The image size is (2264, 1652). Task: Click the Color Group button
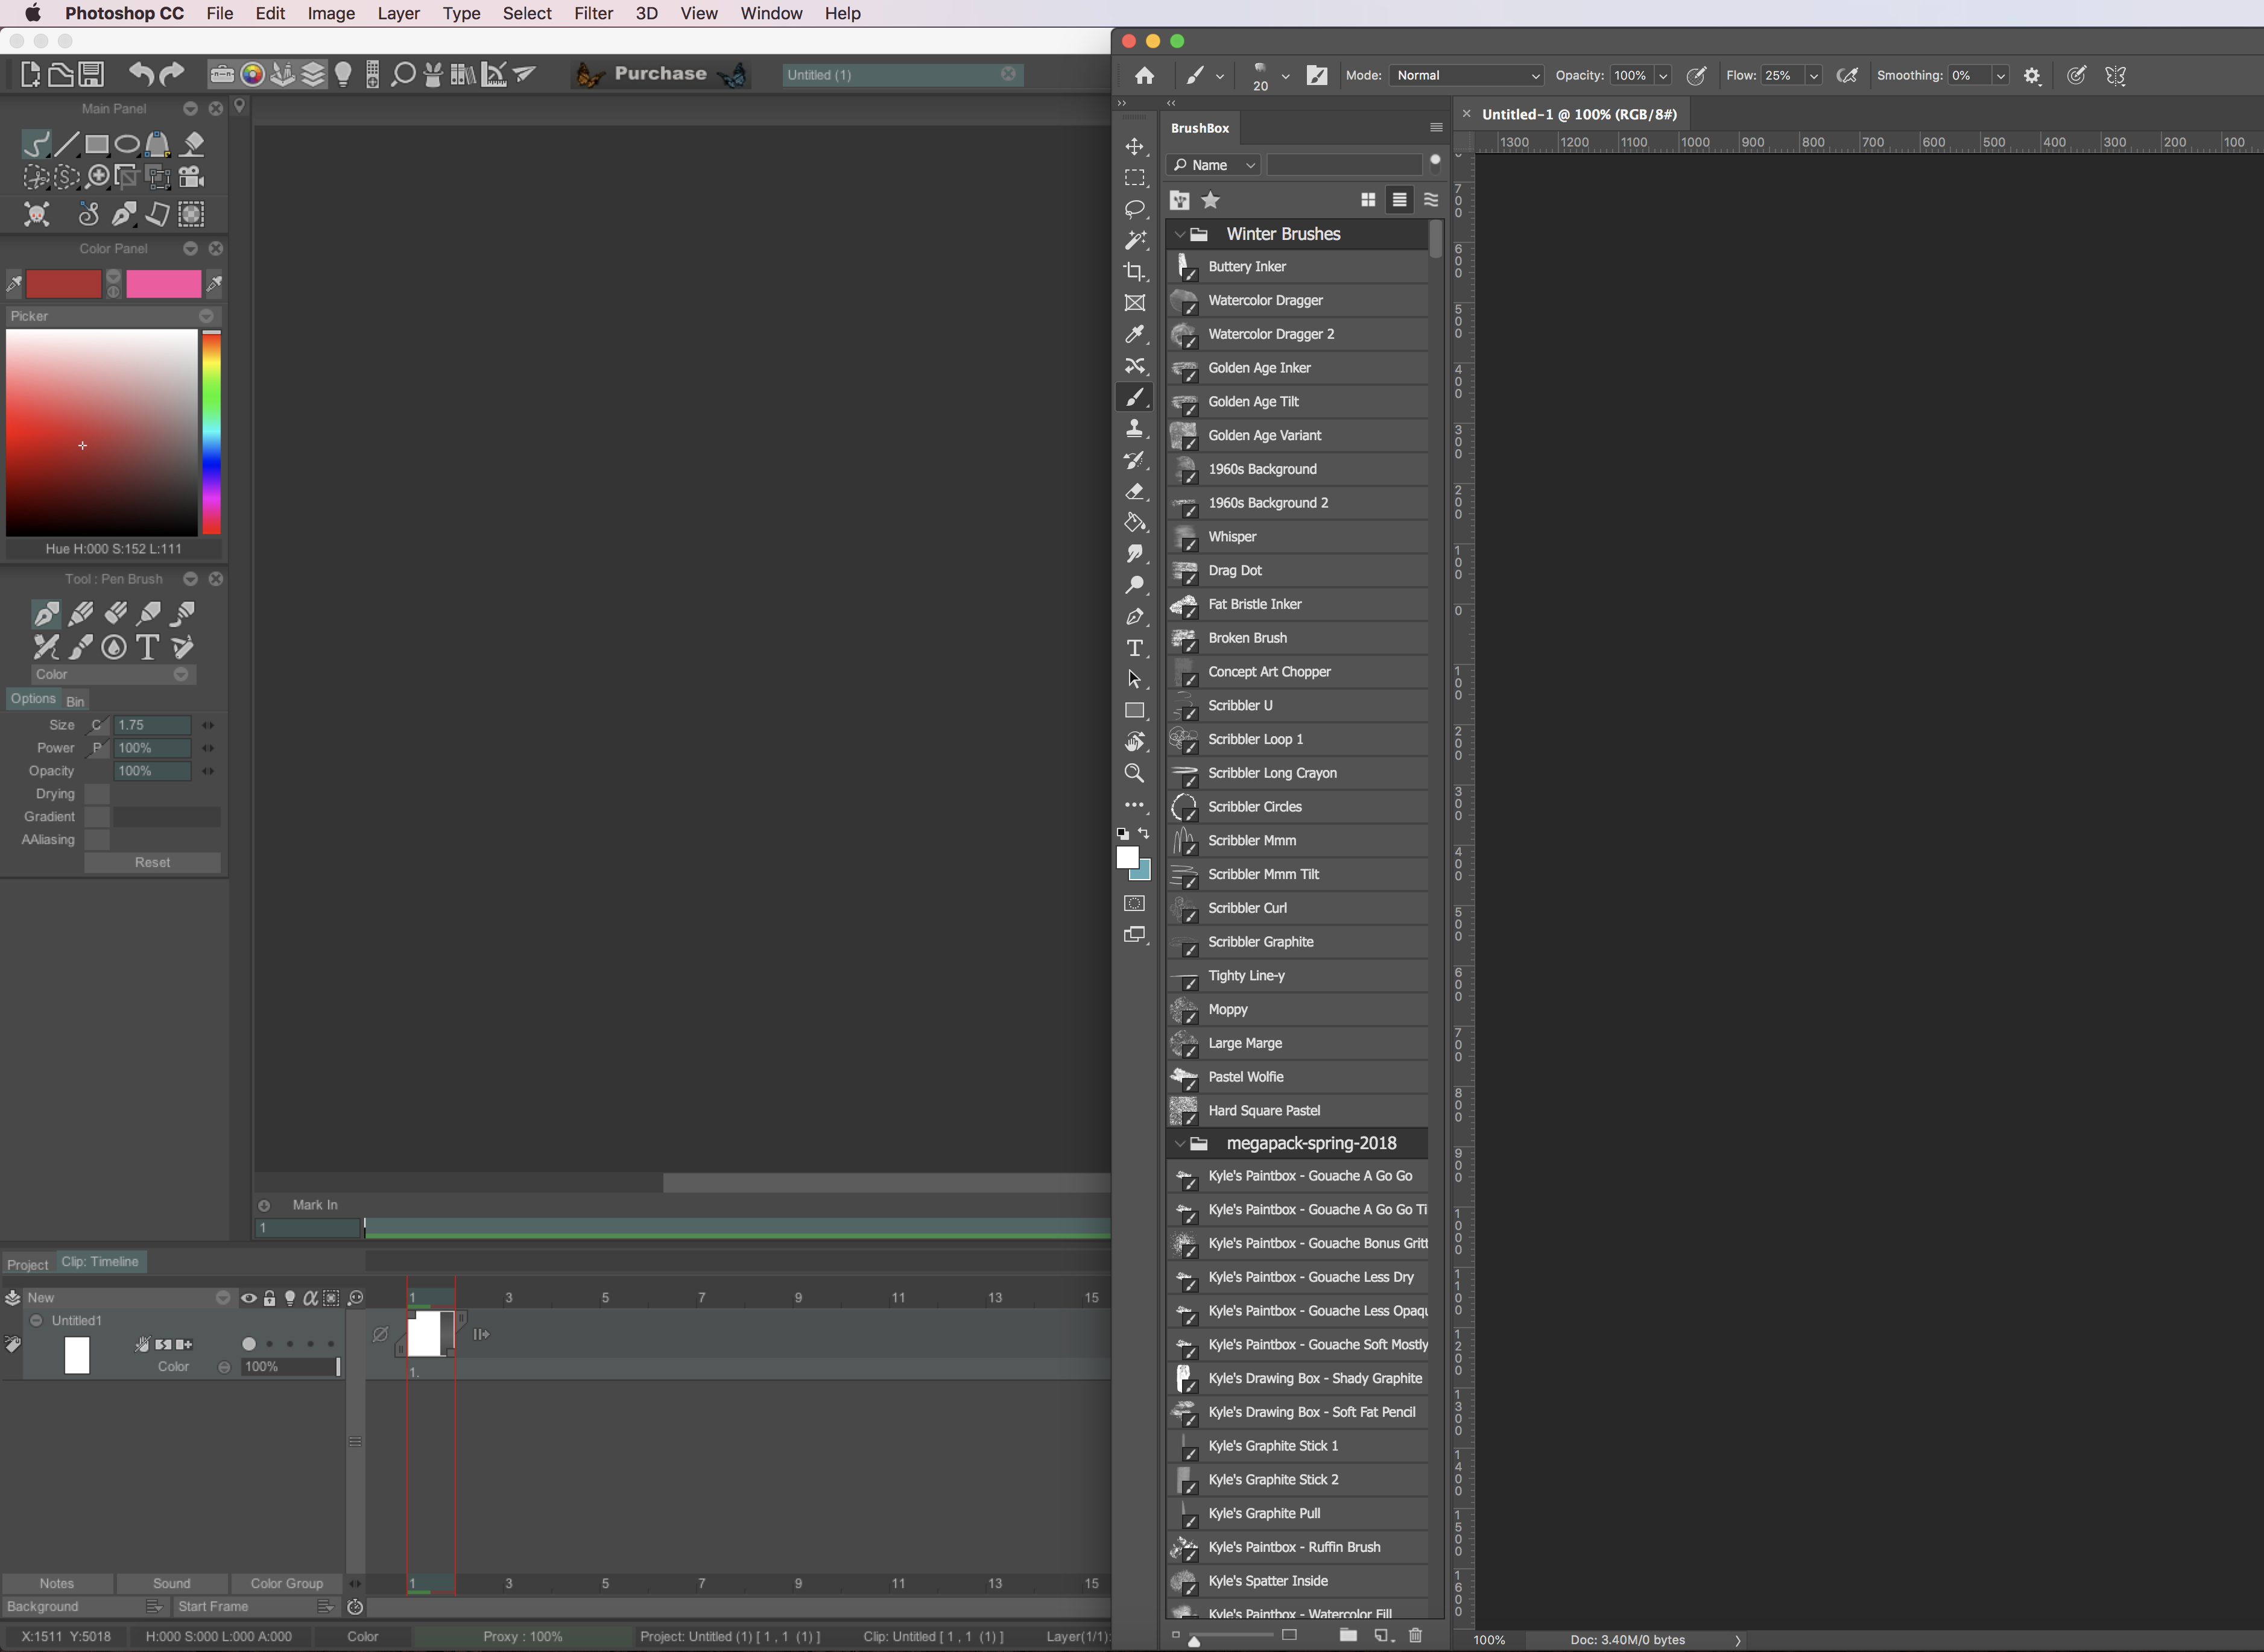pos(286,1583)
